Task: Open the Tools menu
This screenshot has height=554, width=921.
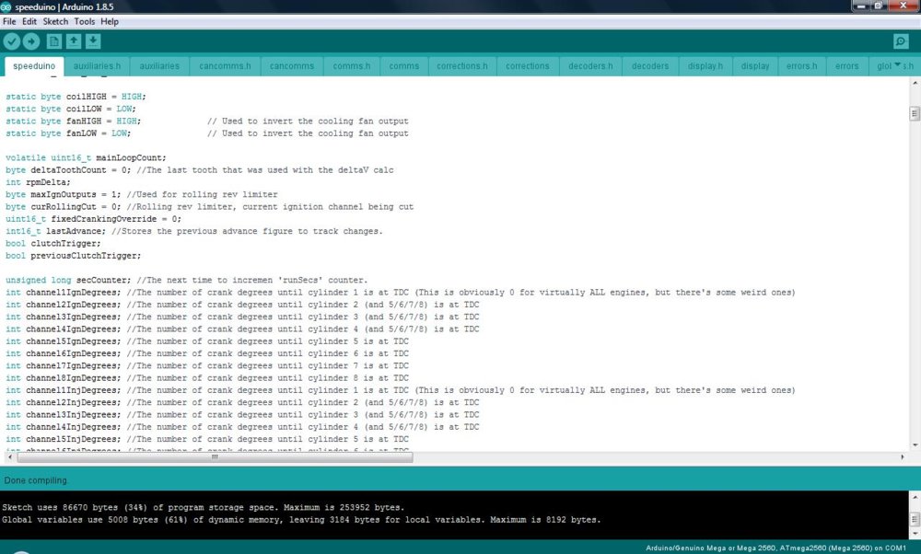Action: (84, 21)
